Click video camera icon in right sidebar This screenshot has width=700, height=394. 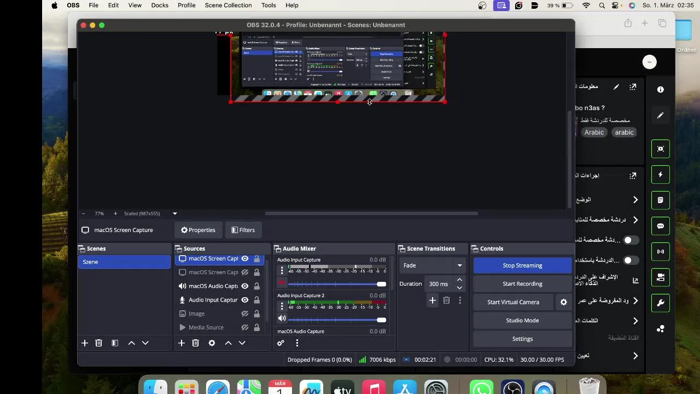click(x=661, y=277)
